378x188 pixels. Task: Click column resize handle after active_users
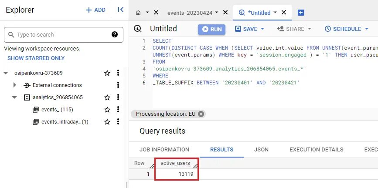(x=195, y=166)
